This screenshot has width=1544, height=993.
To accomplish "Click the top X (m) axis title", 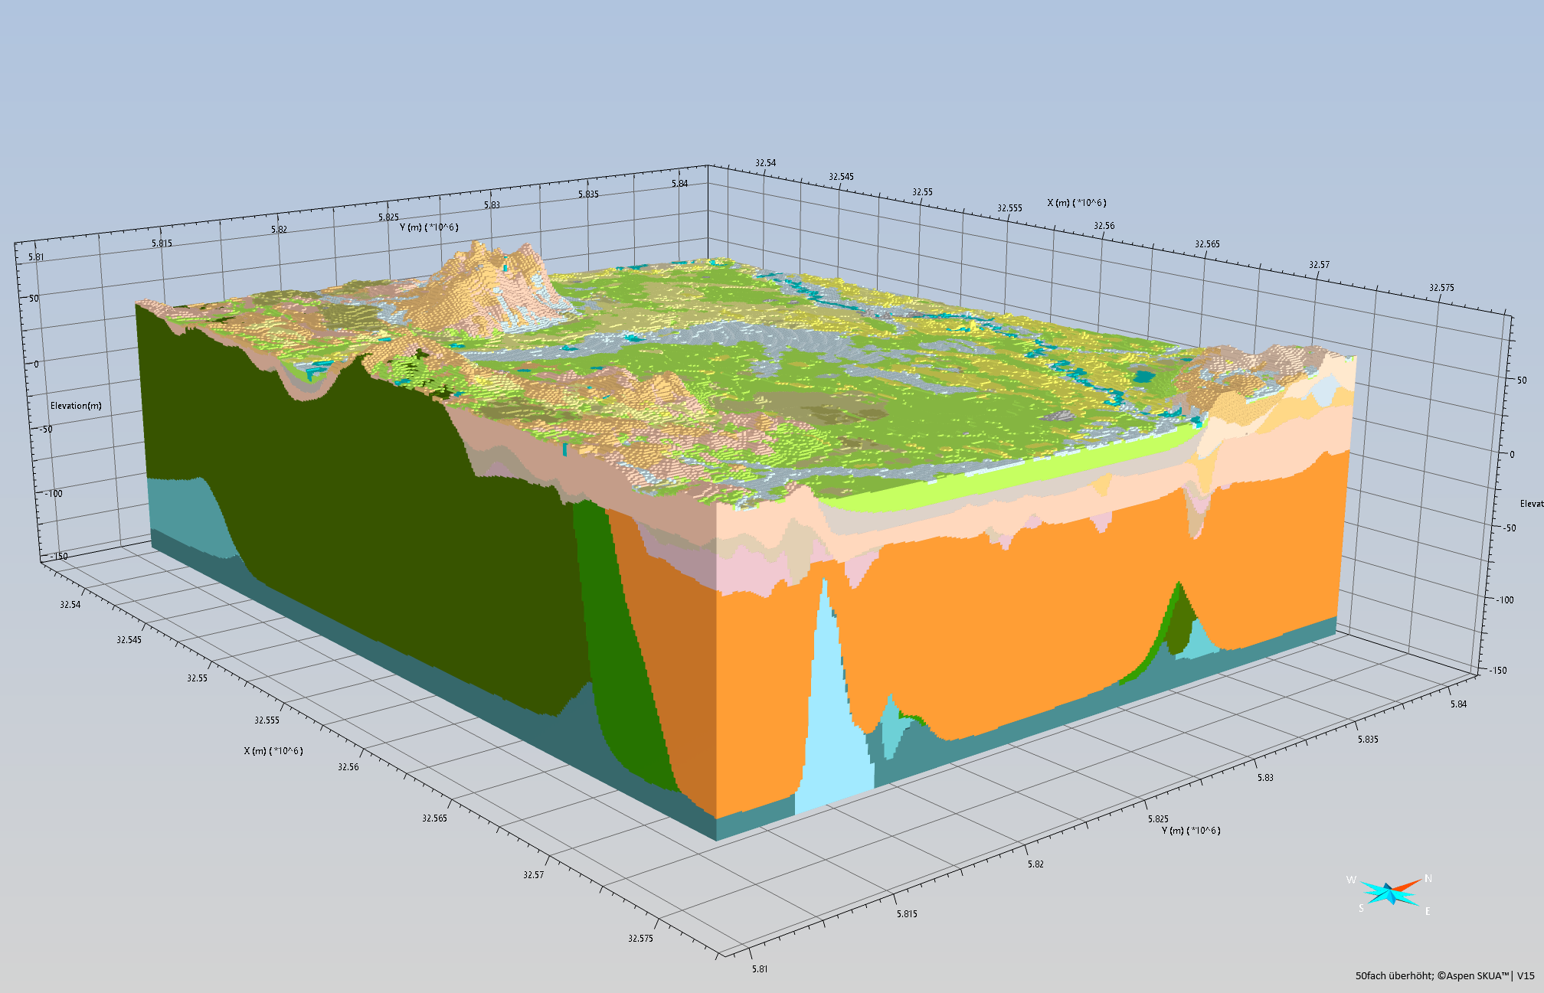I will [x=1076, y=203].
